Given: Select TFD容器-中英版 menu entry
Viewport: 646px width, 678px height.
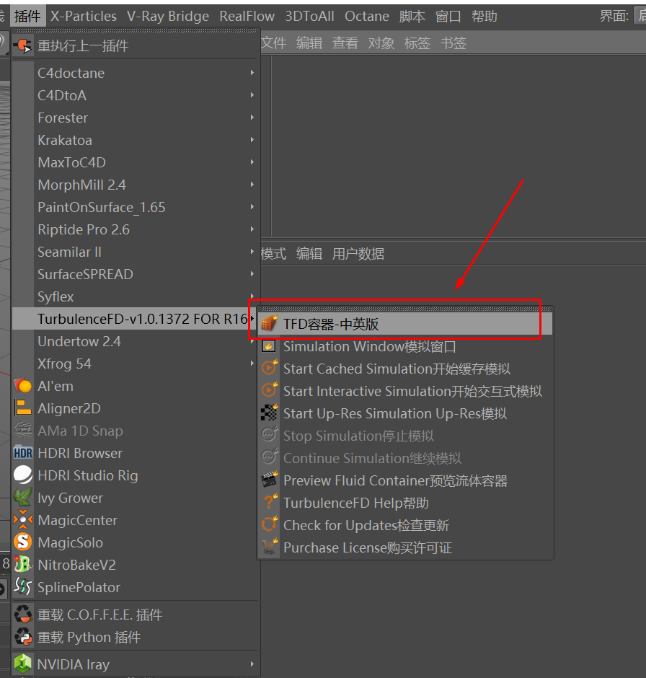Looking at the screenshot, I should (405, 323).
